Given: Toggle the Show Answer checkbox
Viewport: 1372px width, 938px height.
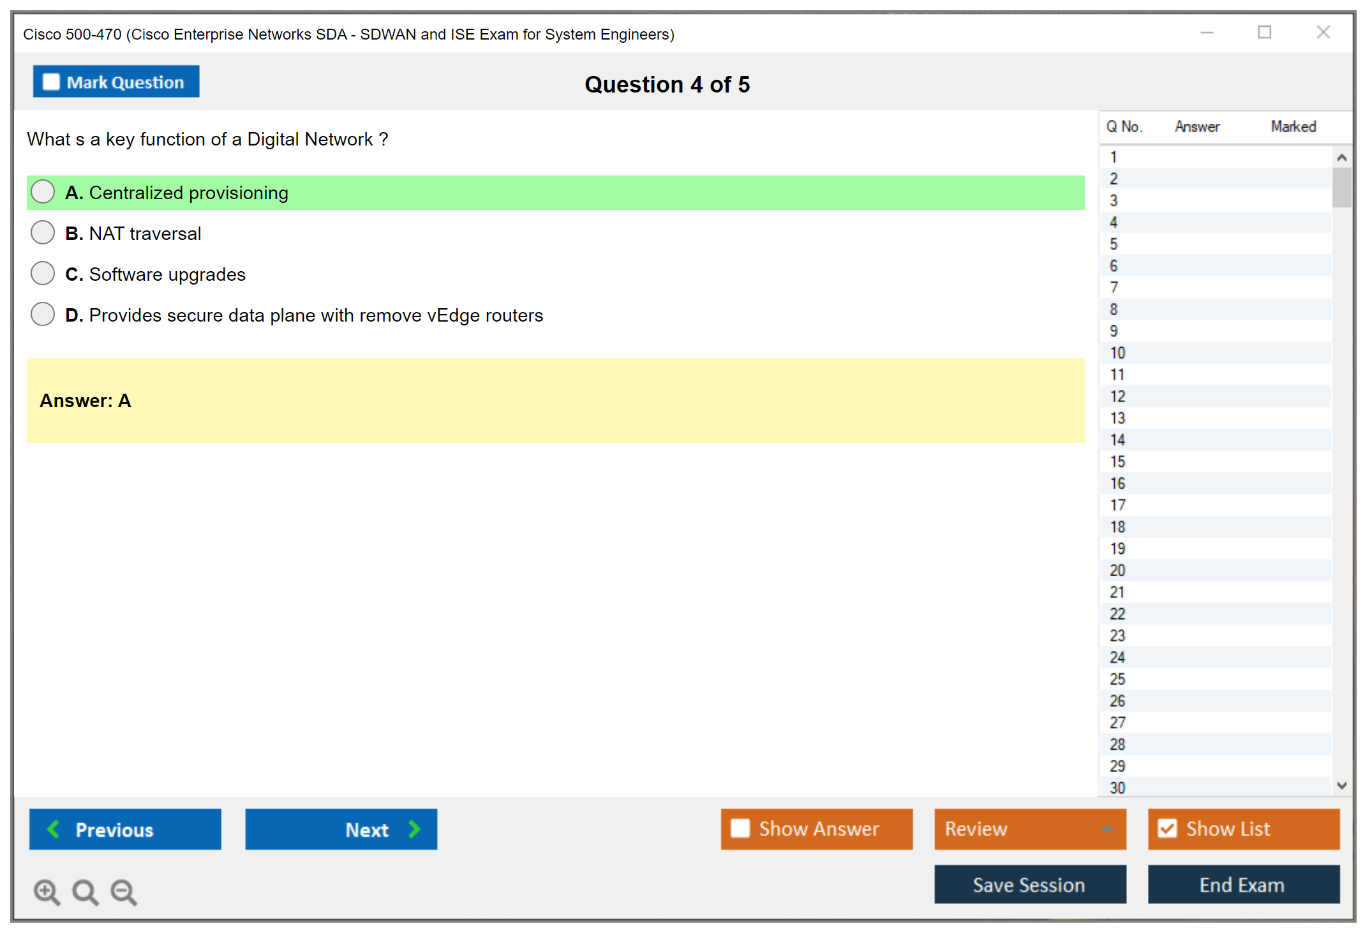Looking at the screenshot, I should 740,828.
